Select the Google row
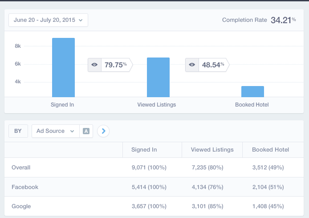Screen dimensions: 309x218 click(21, 207)
